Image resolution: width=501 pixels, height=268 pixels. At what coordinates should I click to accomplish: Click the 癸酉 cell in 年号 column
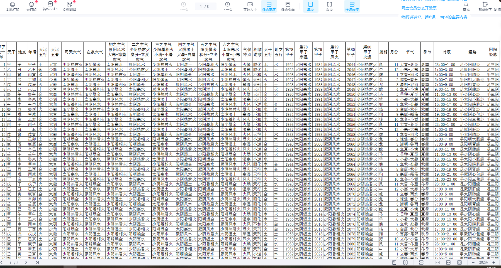pos(32,109)
